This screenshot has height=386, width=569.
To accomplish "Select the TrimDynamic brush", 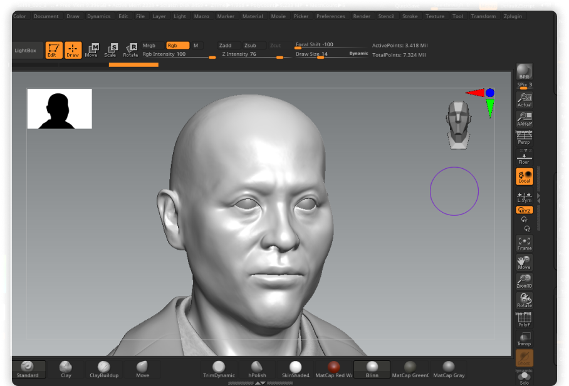I will [218, 369].
